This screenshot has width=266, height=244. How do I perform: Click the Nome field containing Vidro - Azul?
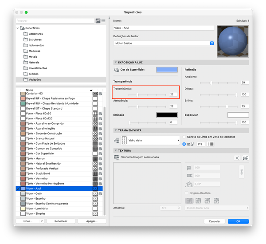coord(164,28)
